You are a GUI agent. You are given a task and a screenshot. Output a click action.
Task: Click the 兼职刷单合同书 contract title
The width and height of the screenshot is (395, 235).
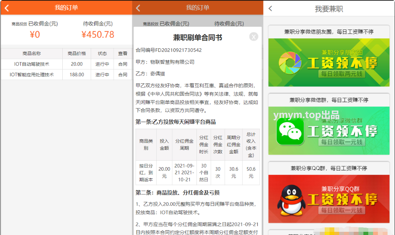coord(197,38)
